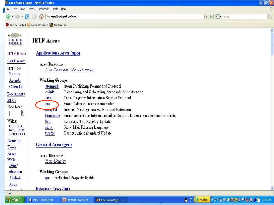Image resolution: width=274 pixels, height=205 pixels.
Task: Open the Windows Start button
Action: pos(15,200)
